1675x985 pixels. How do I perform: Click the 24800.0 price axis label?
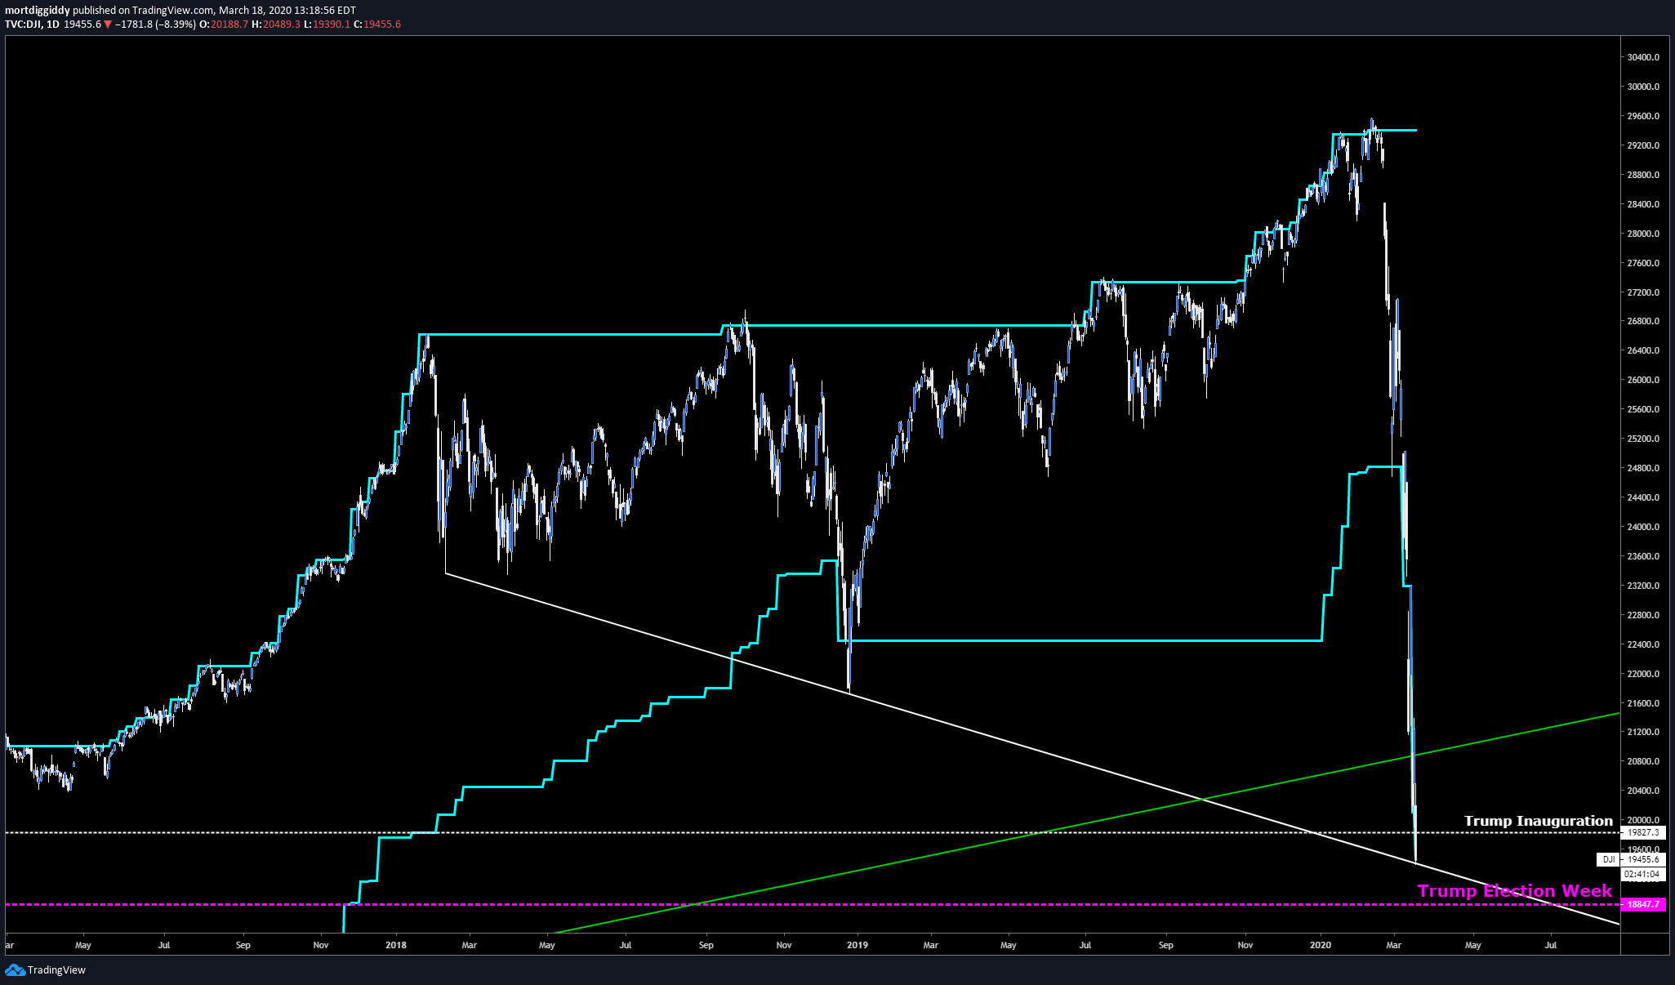pos(1643,468)
